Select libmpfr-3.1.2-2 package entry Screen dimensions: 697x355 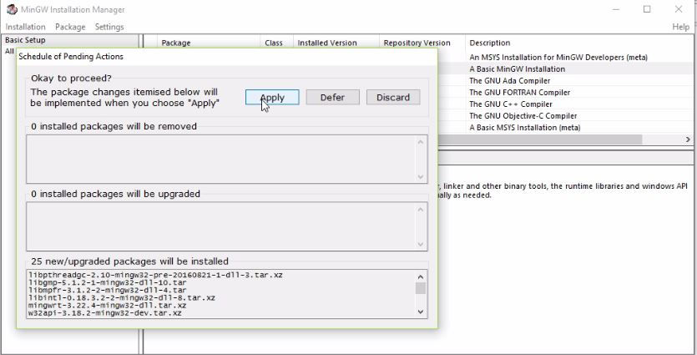pyautogui.click(x=108, y=290)
